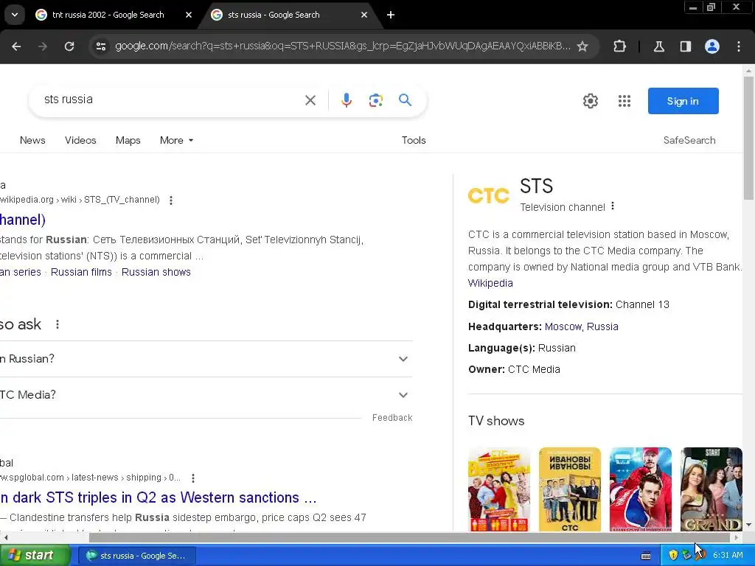Open the Grand show poster
Screen dimensions: 755x566
pyautogui.click(x=711, y=489)
